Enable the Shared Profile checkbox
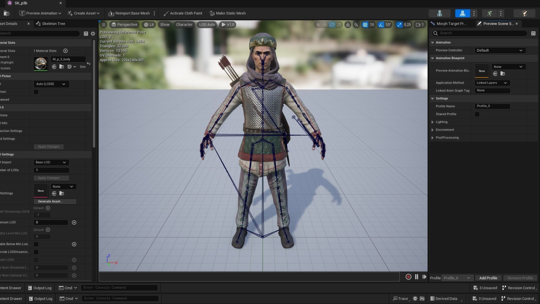Image resolution: width=540 pixels, height=304 pixels. (477, 114)
